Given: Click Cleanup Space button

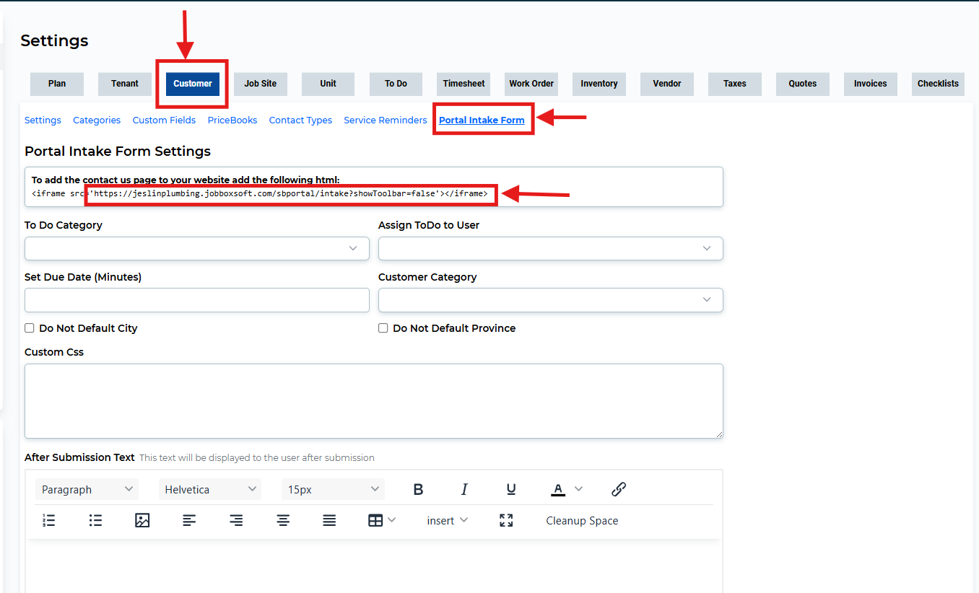Looking at the screenshot, I should (x=582, y=520).
